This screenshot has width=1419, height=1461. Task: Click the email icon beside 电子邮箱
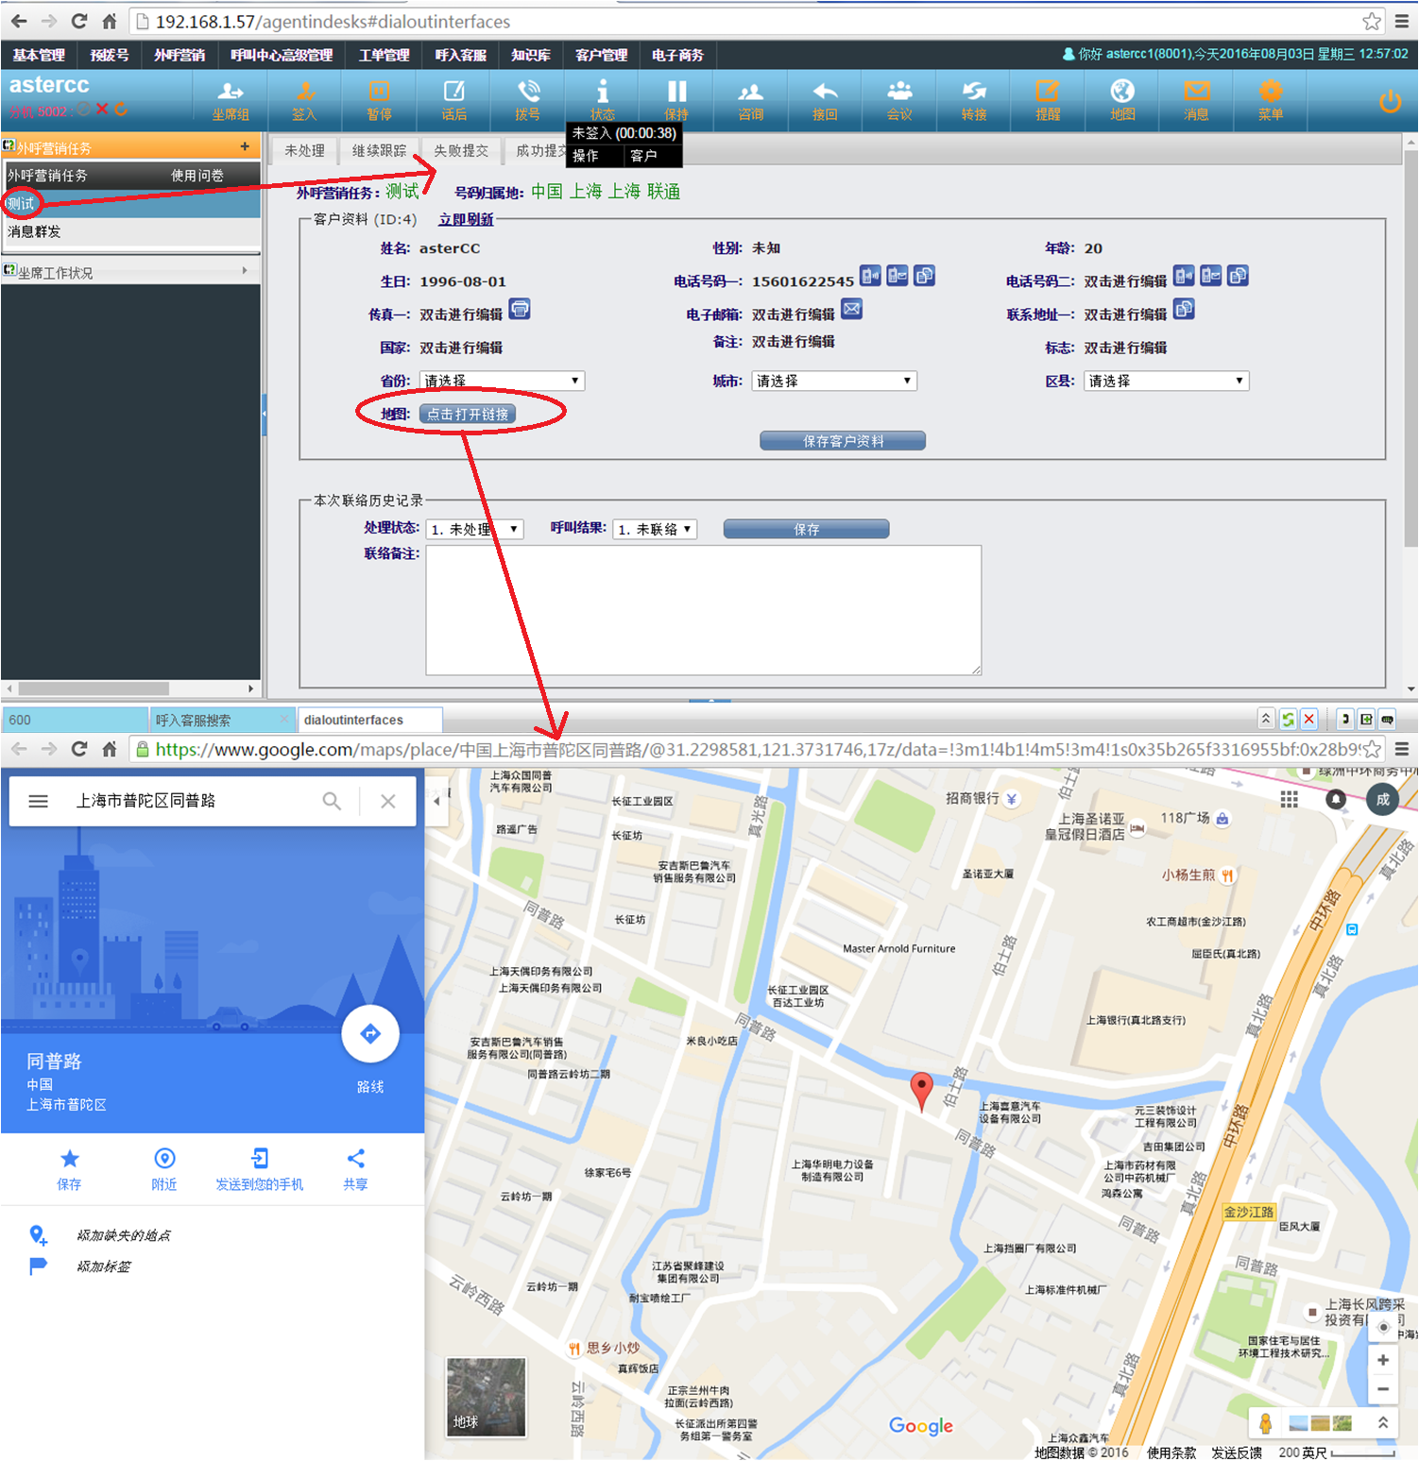coord(851,309)
